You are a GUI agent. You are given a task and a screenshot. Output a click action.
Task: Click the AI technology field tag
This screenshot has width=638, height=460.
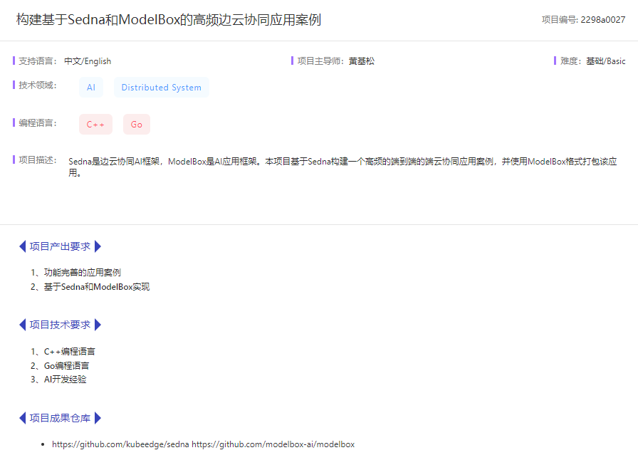pos(91,88)
